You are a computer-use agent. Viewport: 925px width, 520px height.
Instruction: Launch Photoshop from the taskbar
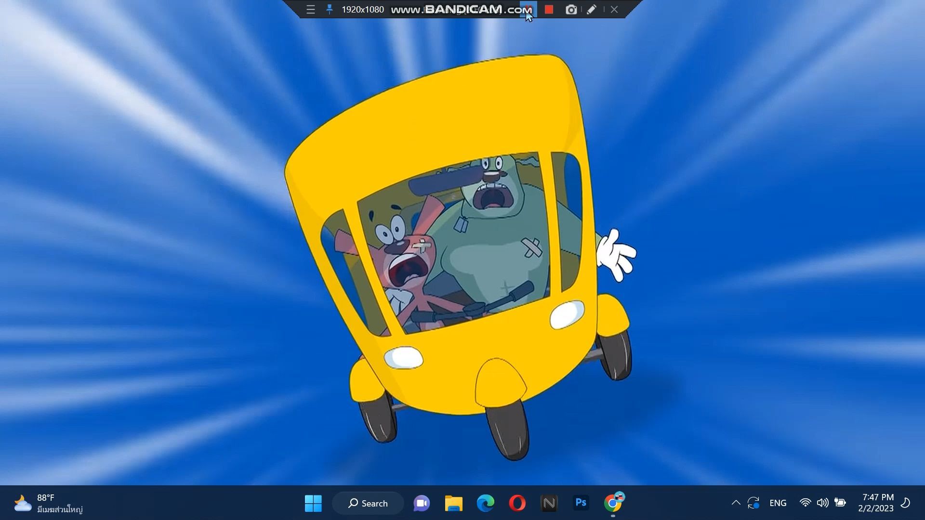coord(581,503)
